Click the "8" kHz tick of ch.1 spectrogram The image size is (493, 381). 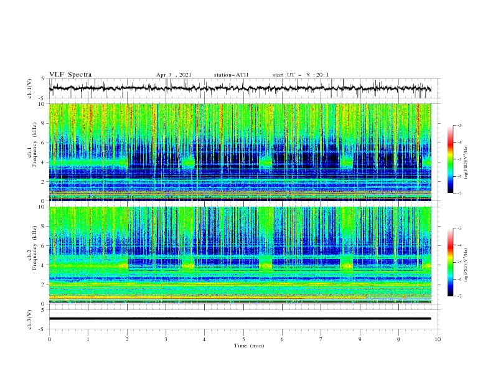pos(44,123)
